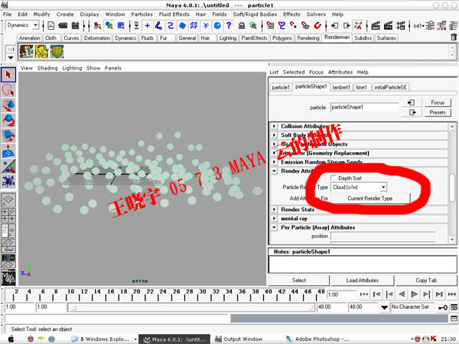
Task: Click the play backward button
Action: [x=402, y=294]
